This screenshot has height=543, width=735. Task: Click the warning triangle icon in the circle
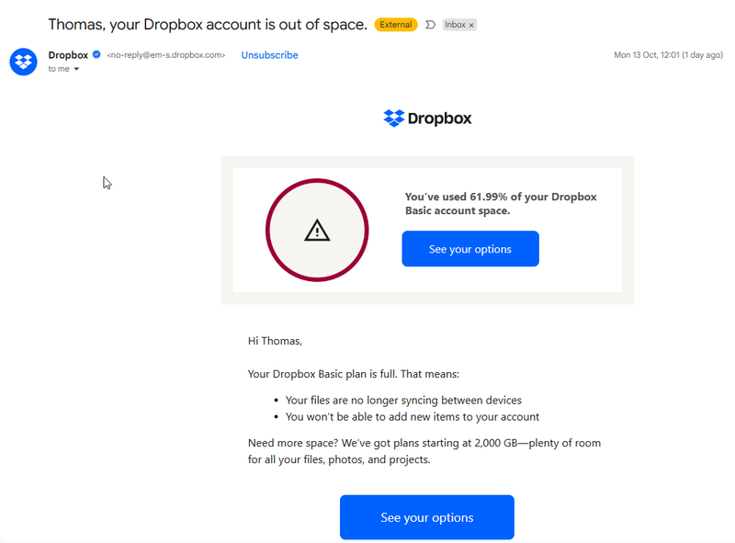pos(317,231)
